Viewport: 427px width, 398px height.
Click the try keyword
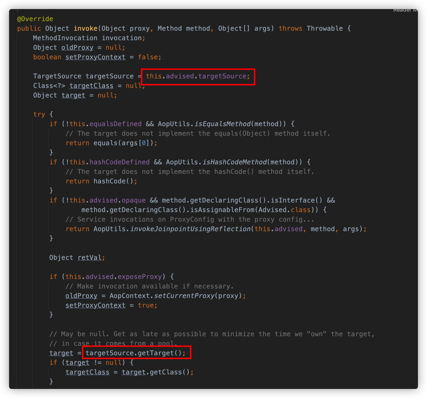[39, 114]
